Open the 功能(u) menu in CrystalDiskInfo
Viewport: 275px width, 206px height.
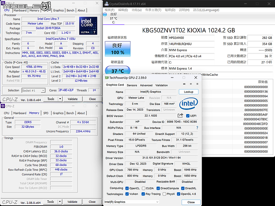(136, 10)
